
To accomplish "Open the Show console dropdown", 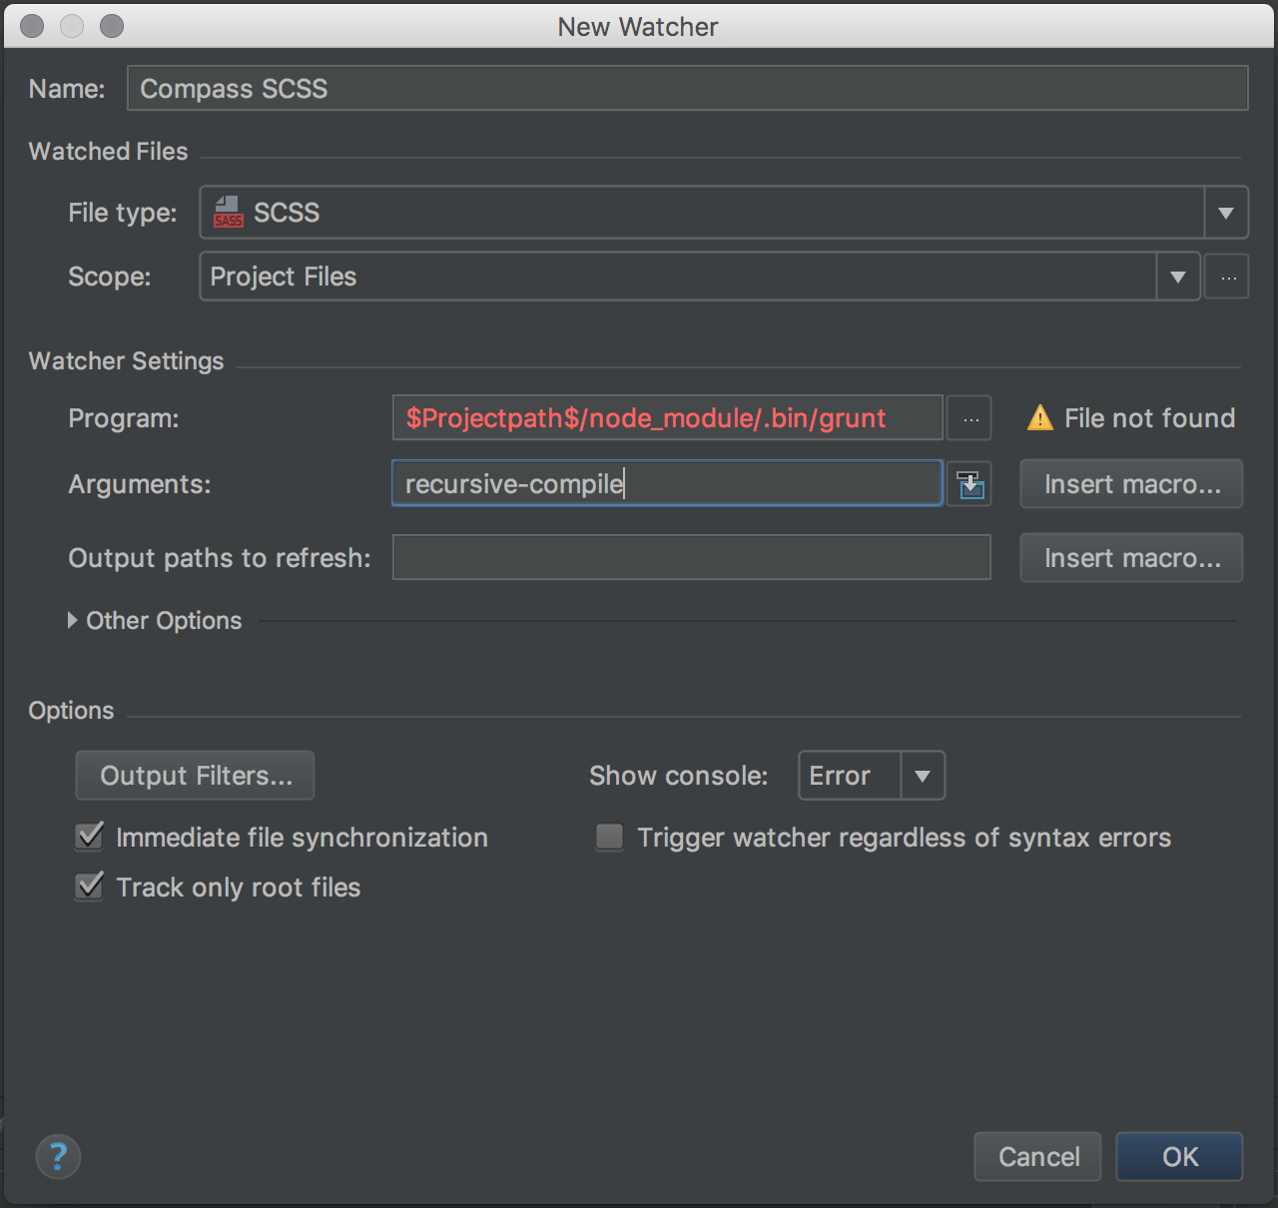I will pos(922,776).
